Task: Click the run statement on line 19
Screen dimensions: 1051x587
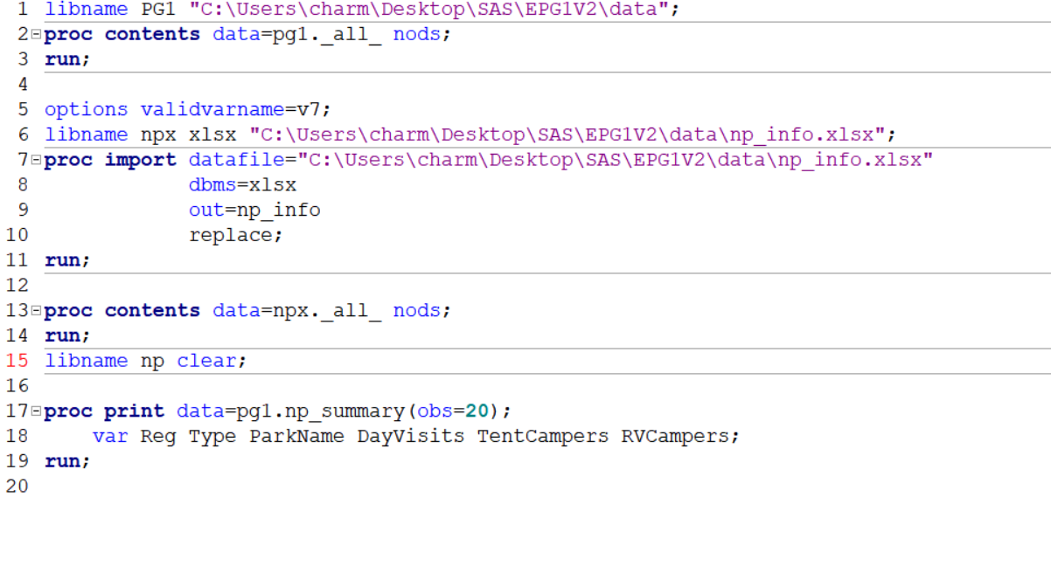Action: pos(66,461)
